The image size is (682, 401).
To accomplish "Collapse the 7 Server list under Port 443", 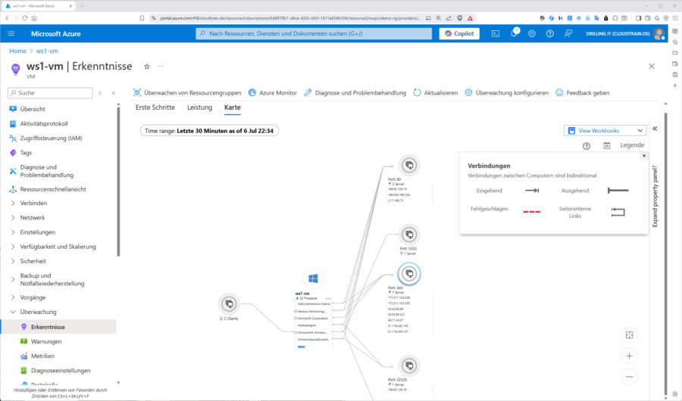I will (389, 292).
